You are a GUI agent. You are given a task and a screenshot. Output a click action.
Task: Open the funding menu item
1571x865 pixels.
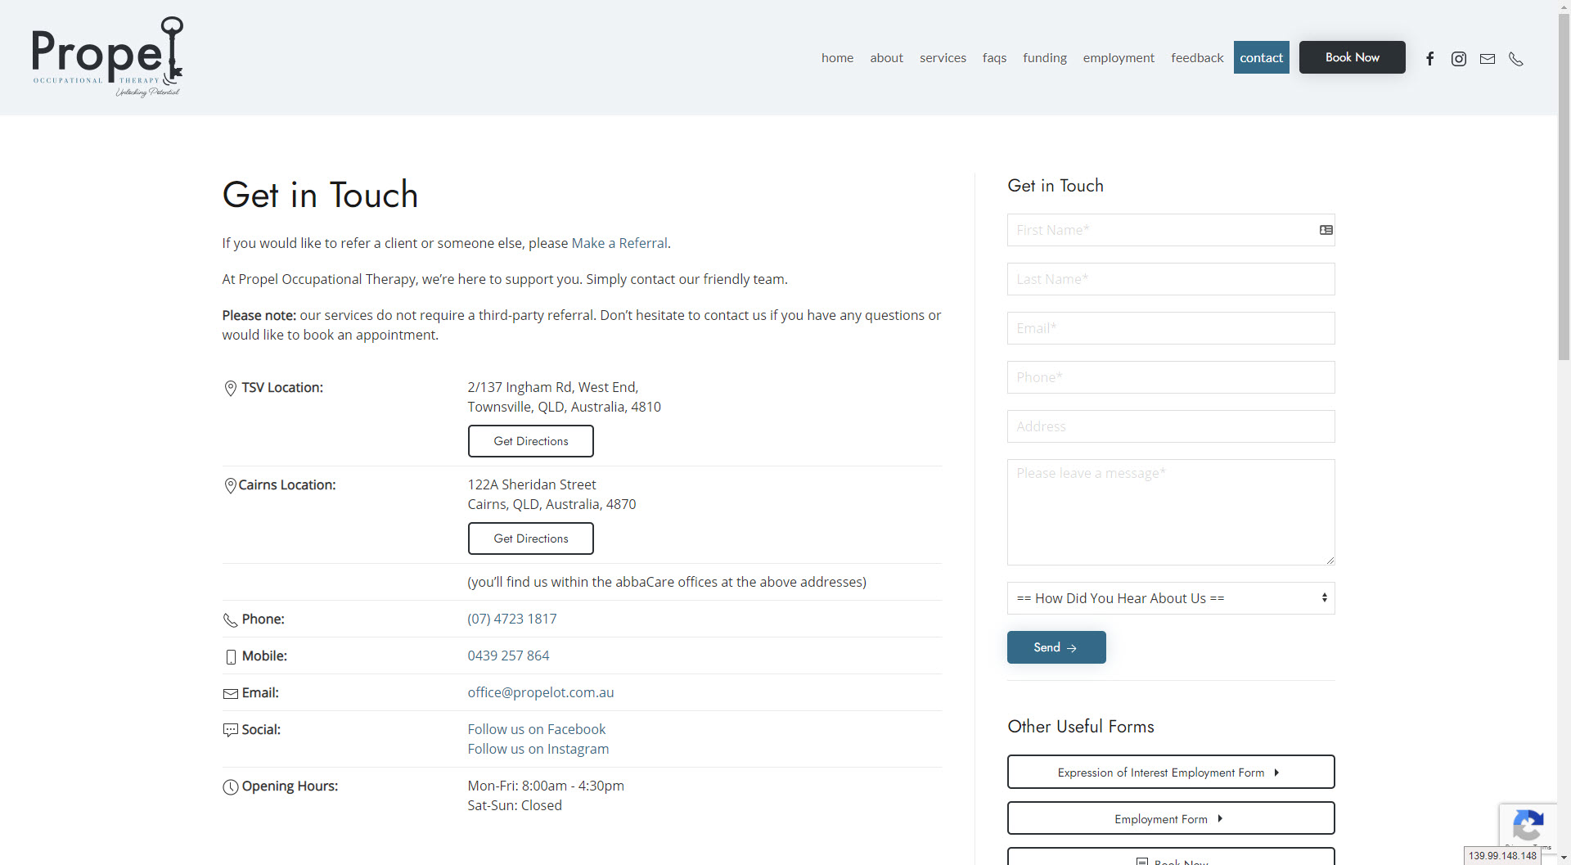coord(1044,57)
